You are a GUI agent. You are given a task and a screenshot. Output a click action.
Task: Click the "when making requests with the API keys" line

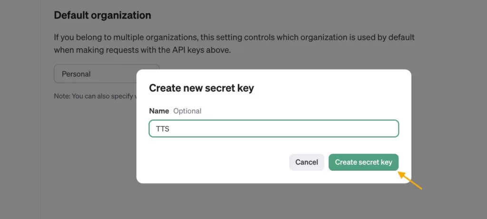click(142, 49)
